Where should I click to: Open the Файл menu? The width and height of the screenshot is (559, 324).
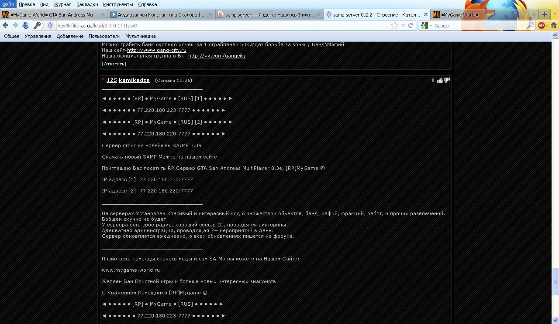pos(8,4)
